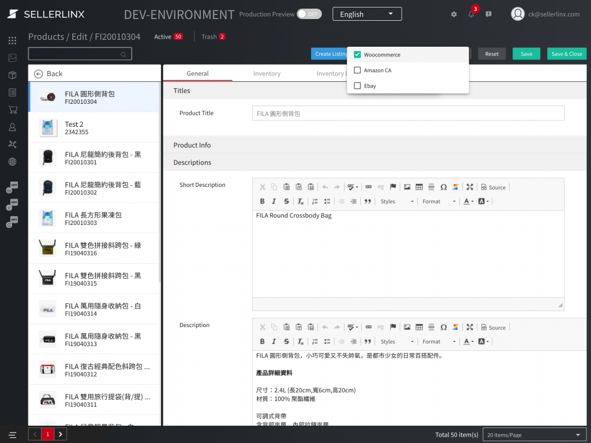
Task: Open the 20 Items/Page dropdown
Action: (534, 435)
